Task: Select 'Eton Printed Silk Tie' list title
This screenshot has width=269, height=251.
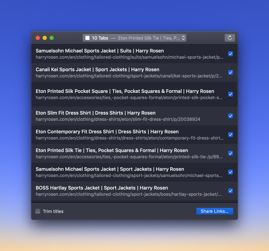Action: [x=112, y=150]
